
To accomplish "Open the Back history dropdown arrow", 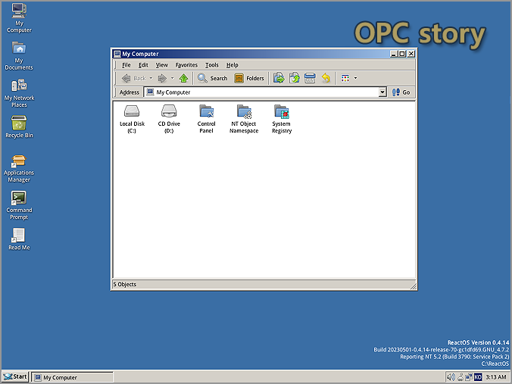I will pyautogui.click(x=151, y=78).
